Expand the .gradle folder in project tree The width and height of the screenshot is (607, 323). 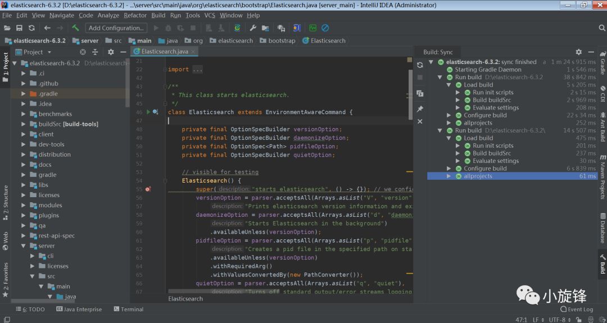[x=24, y=94]
